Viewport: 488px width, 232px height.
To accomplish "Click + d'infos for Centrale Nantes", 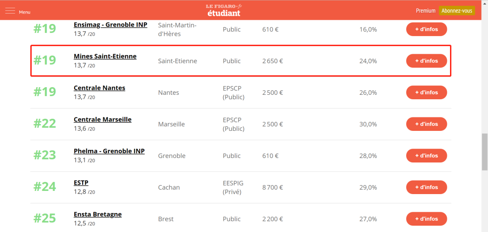I will (x=427, y=93).
